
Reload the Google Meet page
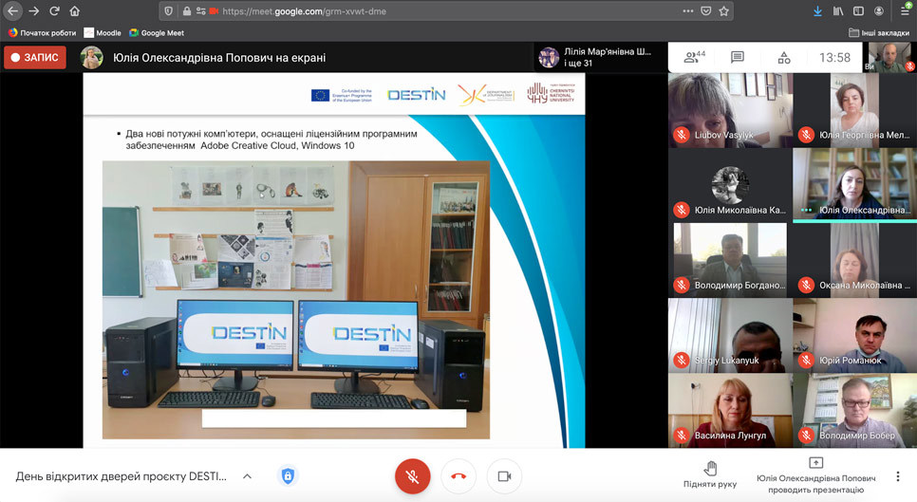click(x=54, y=11)
